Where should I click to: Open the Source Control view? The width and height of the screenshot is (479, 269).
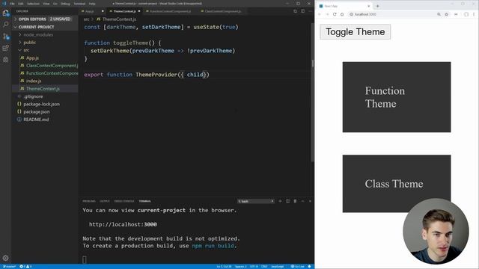5,37
